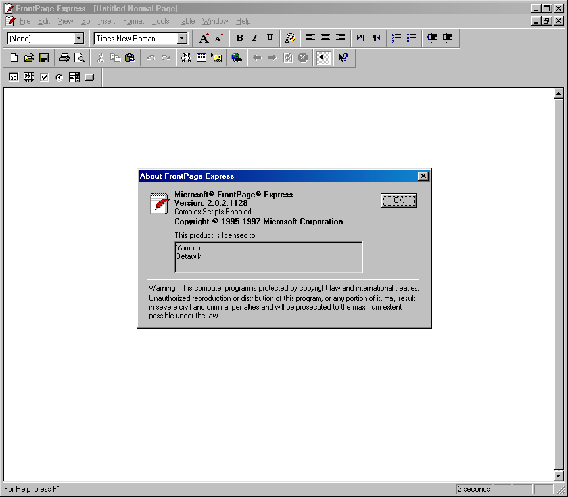Toggle Underline formatting
Screen dimensions: 568x497
(x=270, y=38)
